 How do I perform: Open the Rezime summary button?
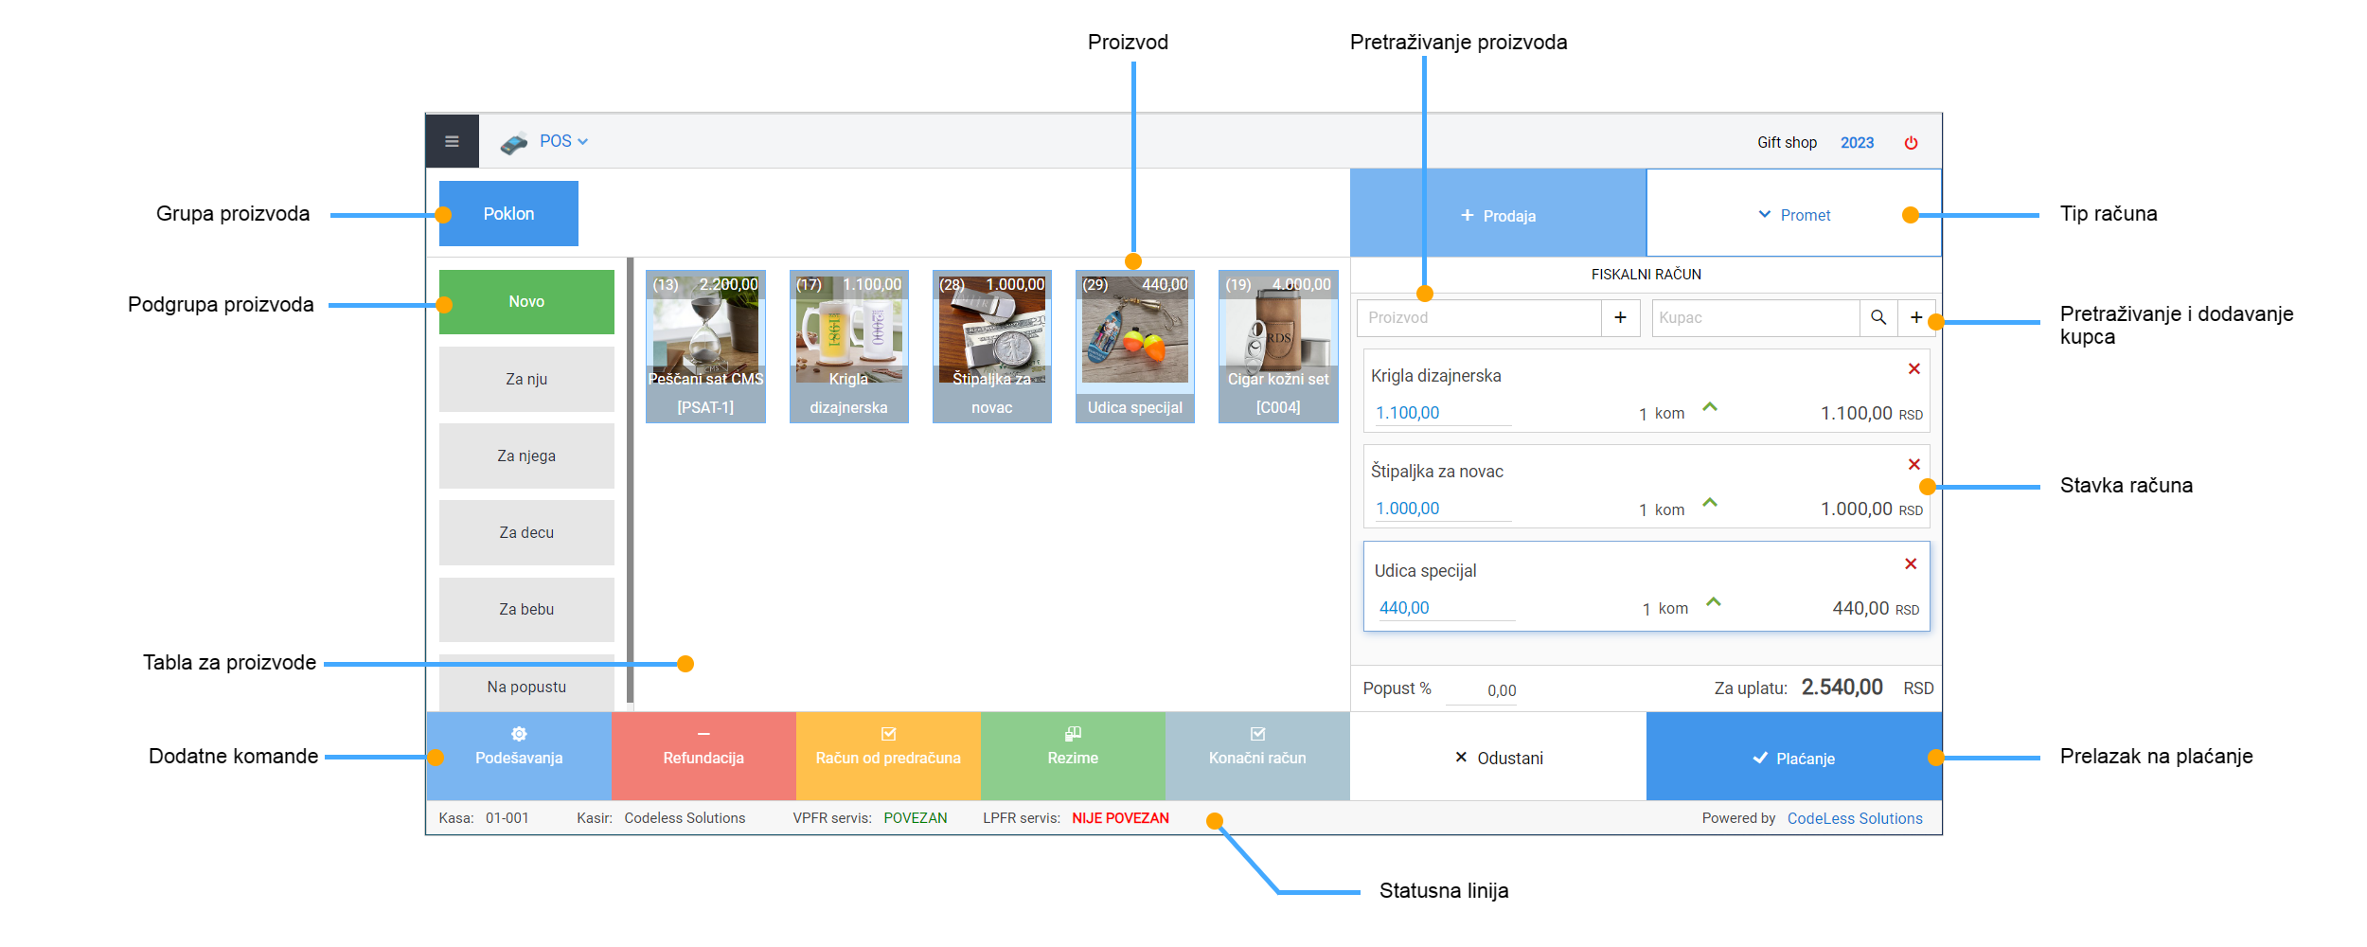[x=1073, y=756]
